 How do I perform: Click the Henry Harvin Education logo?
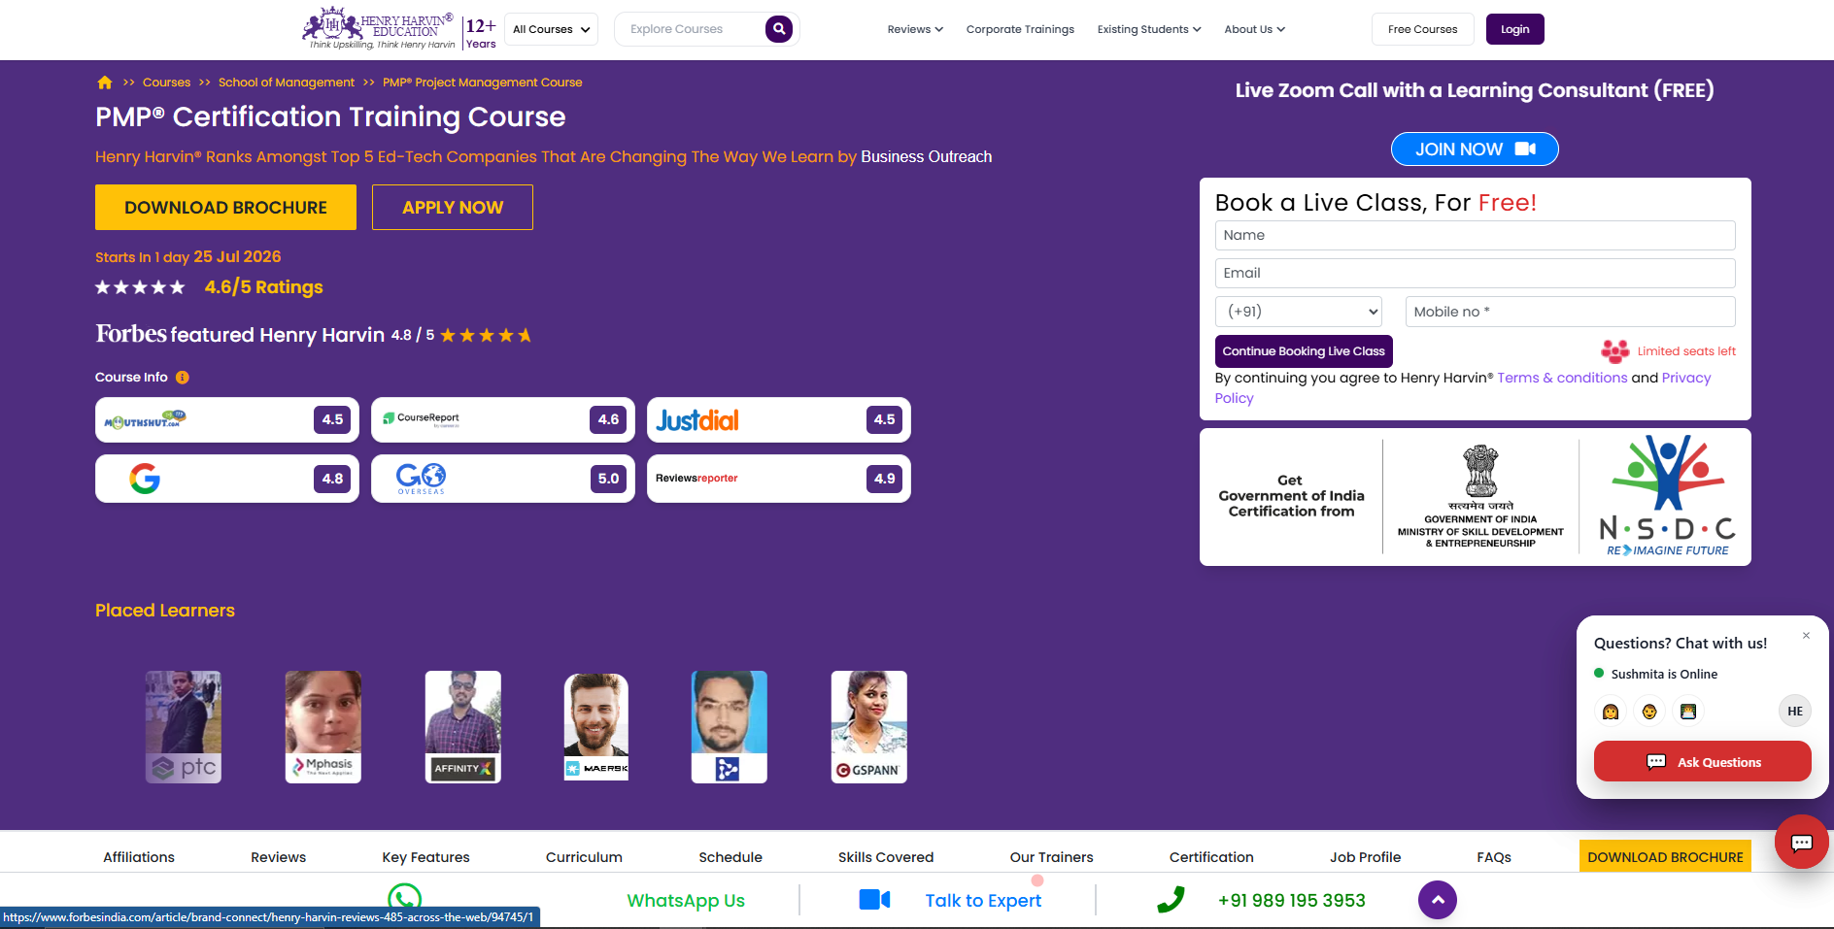pos(379,29)
